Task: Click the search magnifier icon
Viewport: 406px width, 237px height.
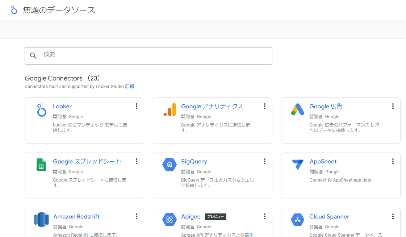Action: point(33,55)
